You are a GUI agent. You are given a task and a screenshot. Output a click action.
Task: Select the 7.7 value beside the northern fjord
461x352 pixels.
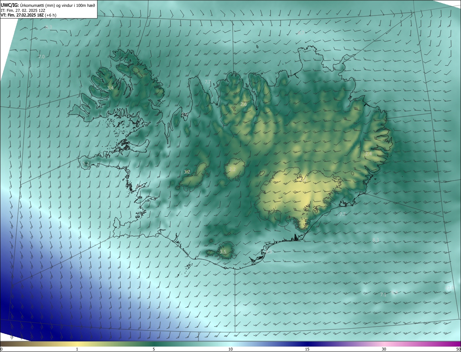208,82
